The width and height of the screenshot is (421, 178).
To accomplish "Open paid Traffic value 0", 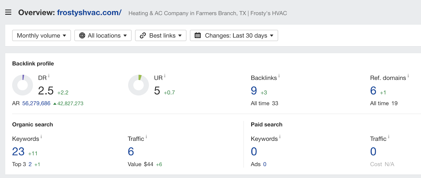I will (x=373, y=152).
